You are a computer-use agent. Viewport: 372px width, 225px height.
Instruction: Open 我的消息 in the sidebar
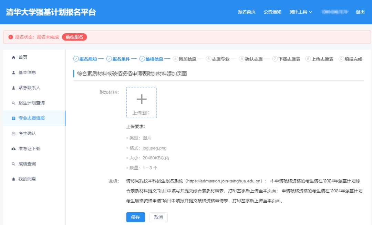click(x=27, y=179)
